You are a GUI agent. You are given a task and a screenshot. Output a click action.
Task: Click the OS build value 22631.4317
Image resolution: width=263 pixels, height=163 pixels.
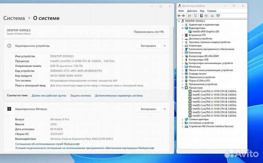(x=57, y=134)
